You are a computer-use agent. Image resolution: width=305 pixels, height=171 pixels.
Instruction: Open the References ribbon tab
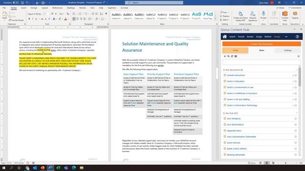pyautogui.click(x=57, y=8)
